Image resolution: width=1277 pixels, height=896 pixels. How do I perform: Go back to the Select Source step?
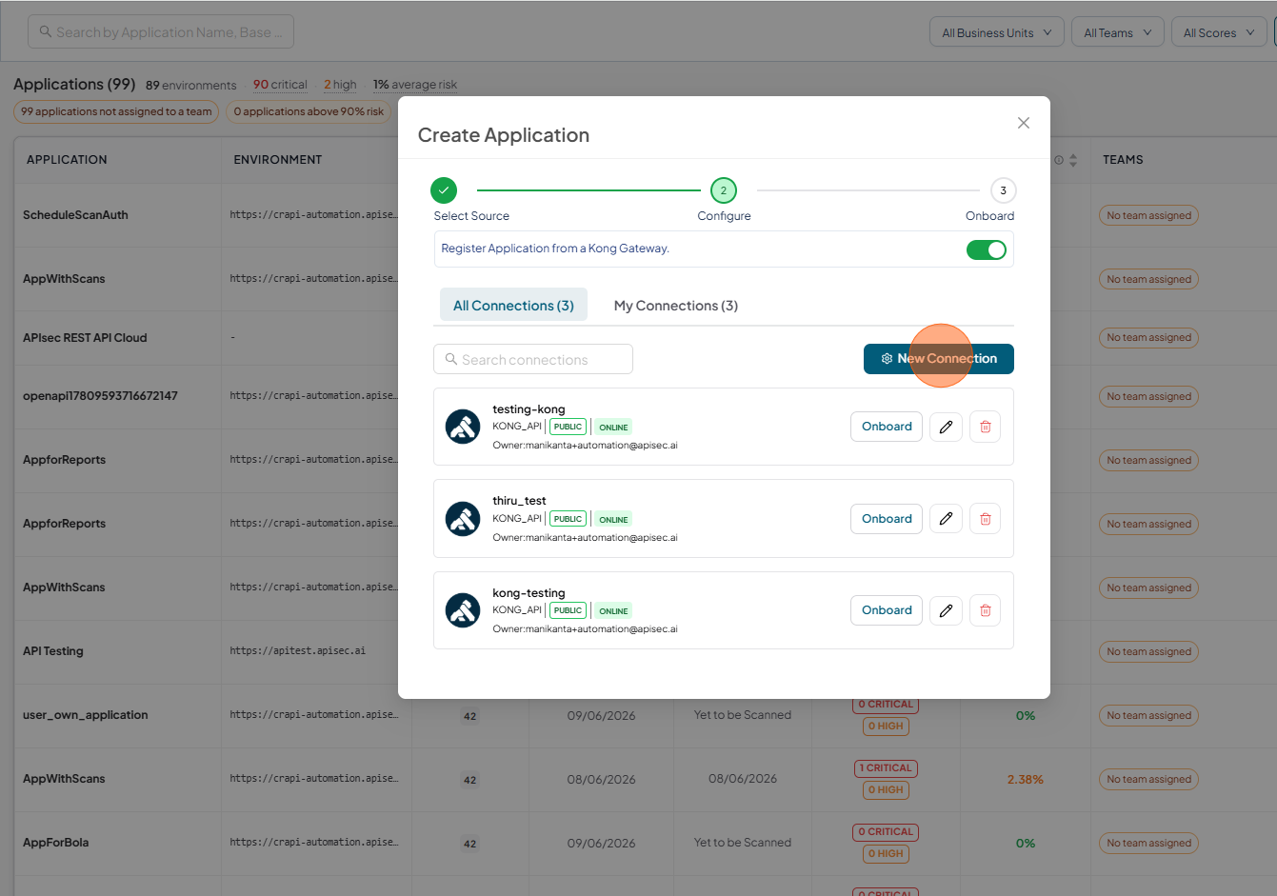tap(444, 190)
